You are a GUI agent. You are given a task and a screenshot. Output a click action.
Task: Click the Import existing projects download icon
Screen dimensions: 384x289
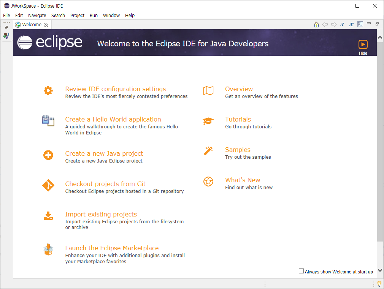point(48,216)
